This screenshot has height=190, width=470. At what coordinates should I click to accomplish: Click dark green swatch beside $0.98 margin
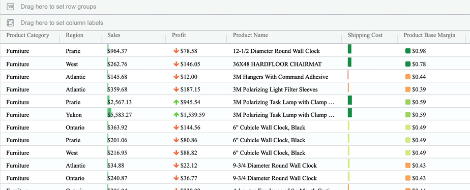[x=407, y=51]
